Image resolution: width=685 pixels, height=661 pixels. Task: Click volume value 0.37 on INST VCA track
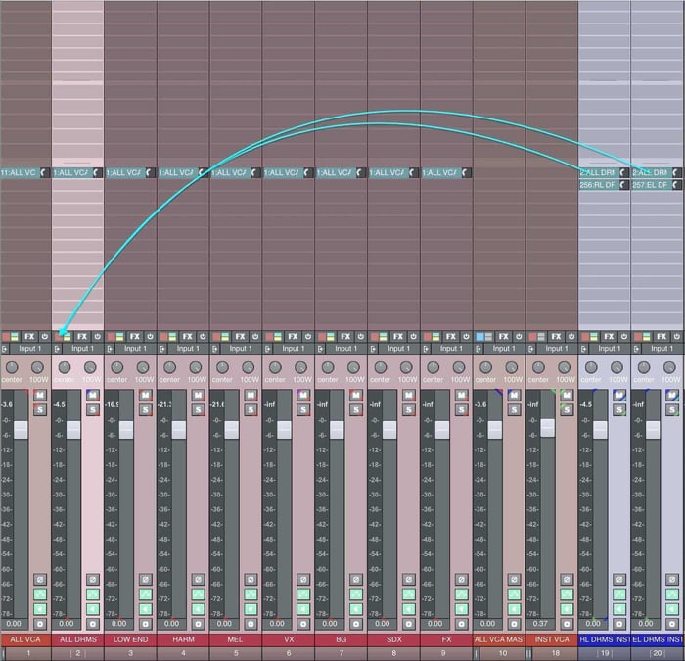click(540, 624)
